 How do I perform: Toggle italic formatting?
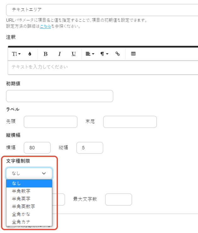pyautogui.click(x=59, y=54)
